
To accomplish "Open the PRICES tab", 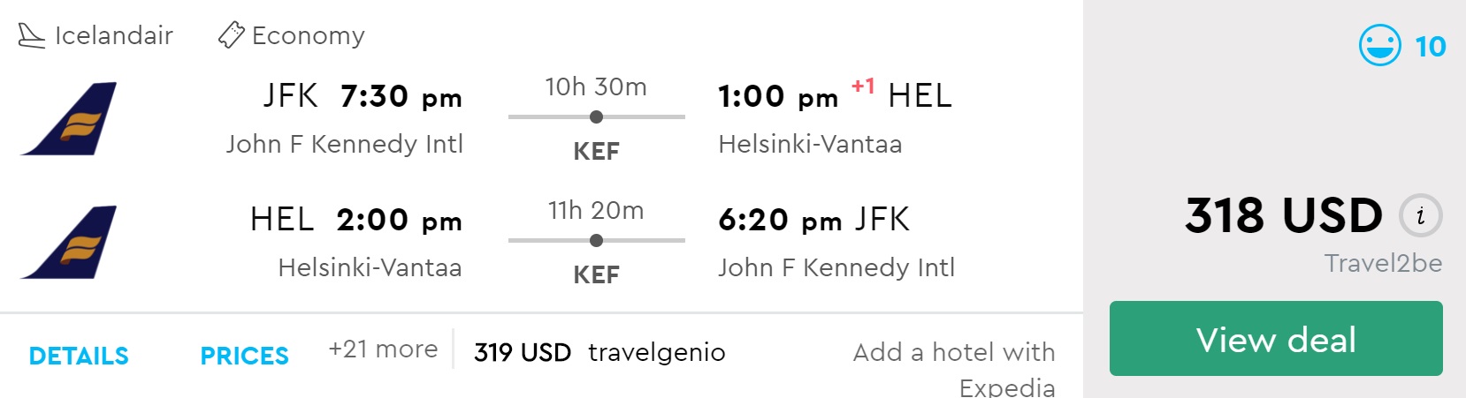I will coord(244,356).
